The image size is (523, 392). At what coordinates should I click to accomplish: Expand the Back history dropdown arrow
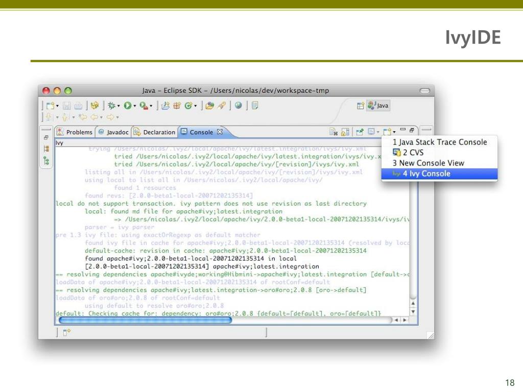coord(102,117)
